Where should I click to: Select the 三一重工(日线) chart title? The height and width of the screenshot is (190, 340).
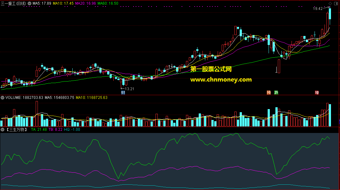point(13,3)
